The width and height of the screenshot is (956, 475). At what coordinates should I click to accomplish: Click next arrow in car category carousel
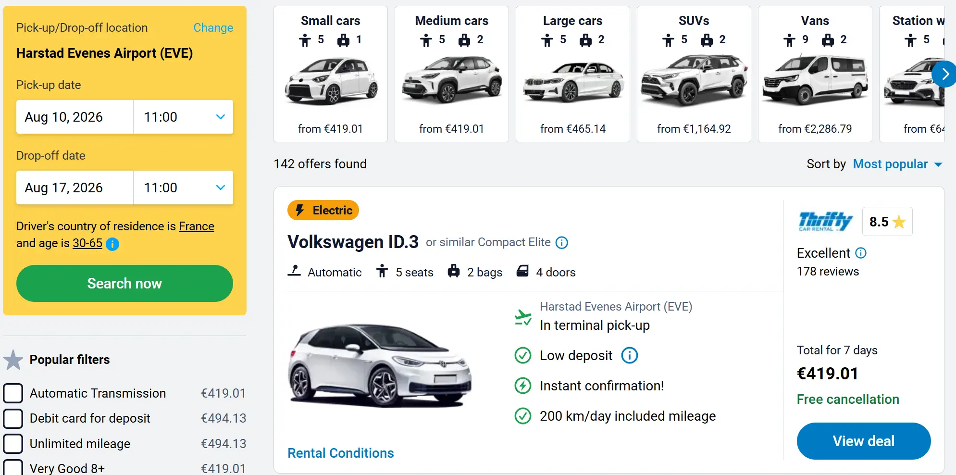[944, 74]
